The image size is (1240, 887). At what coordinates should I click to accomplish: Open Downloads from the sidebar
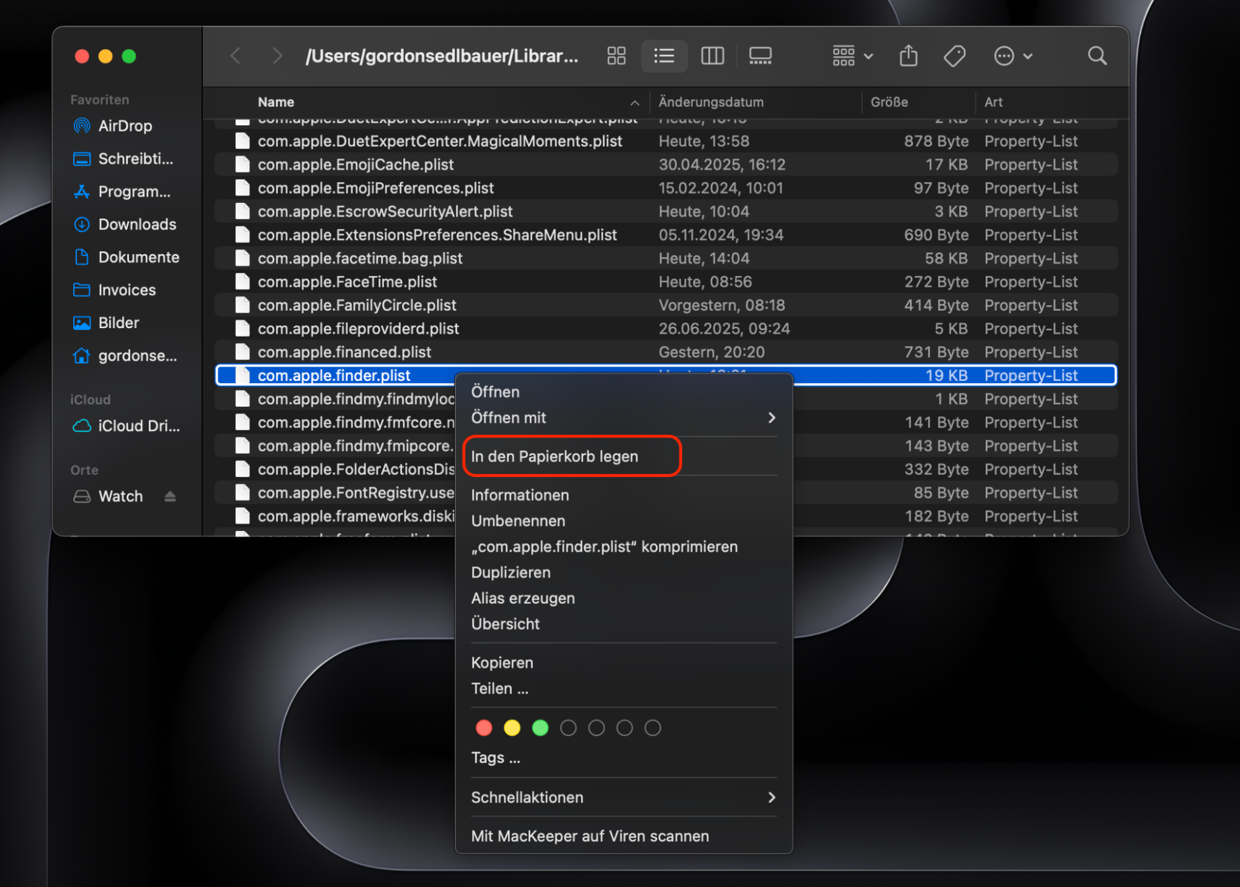coord(136,224)
